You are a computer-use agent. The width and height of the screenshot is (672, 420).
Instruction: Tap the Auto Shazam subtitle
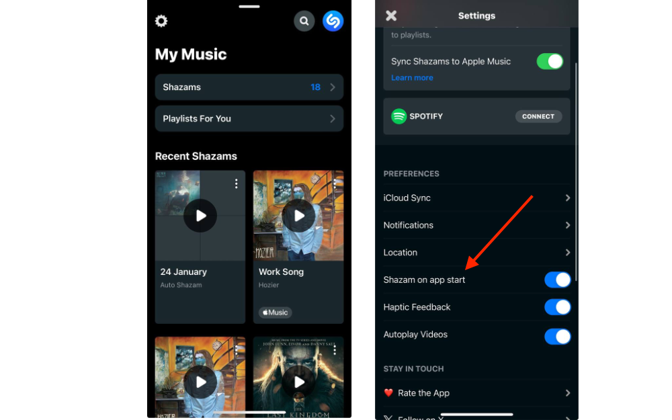(x=181, y=285)
